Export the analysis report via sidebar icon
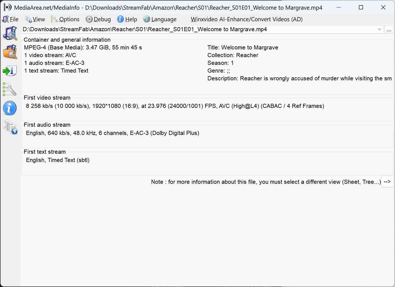Image resolution: width=395 pixels, height=287 pixels. [10, 71]
